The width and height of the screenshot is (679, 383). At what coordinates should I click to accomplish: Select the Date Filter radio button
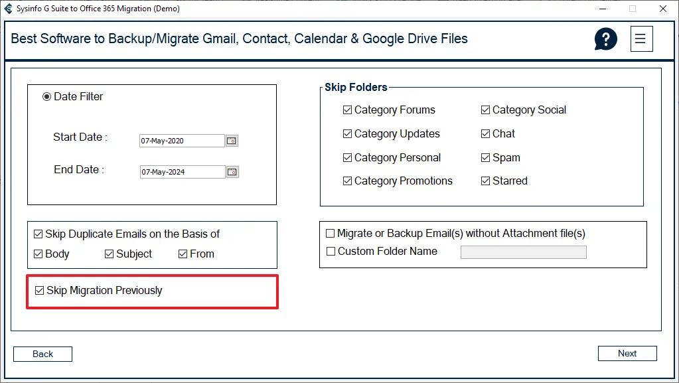click(x=46, y=97)
